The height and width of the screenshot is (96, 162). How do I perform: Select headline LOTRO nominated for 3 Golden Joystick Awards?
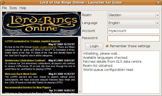(x=32, y=41)
